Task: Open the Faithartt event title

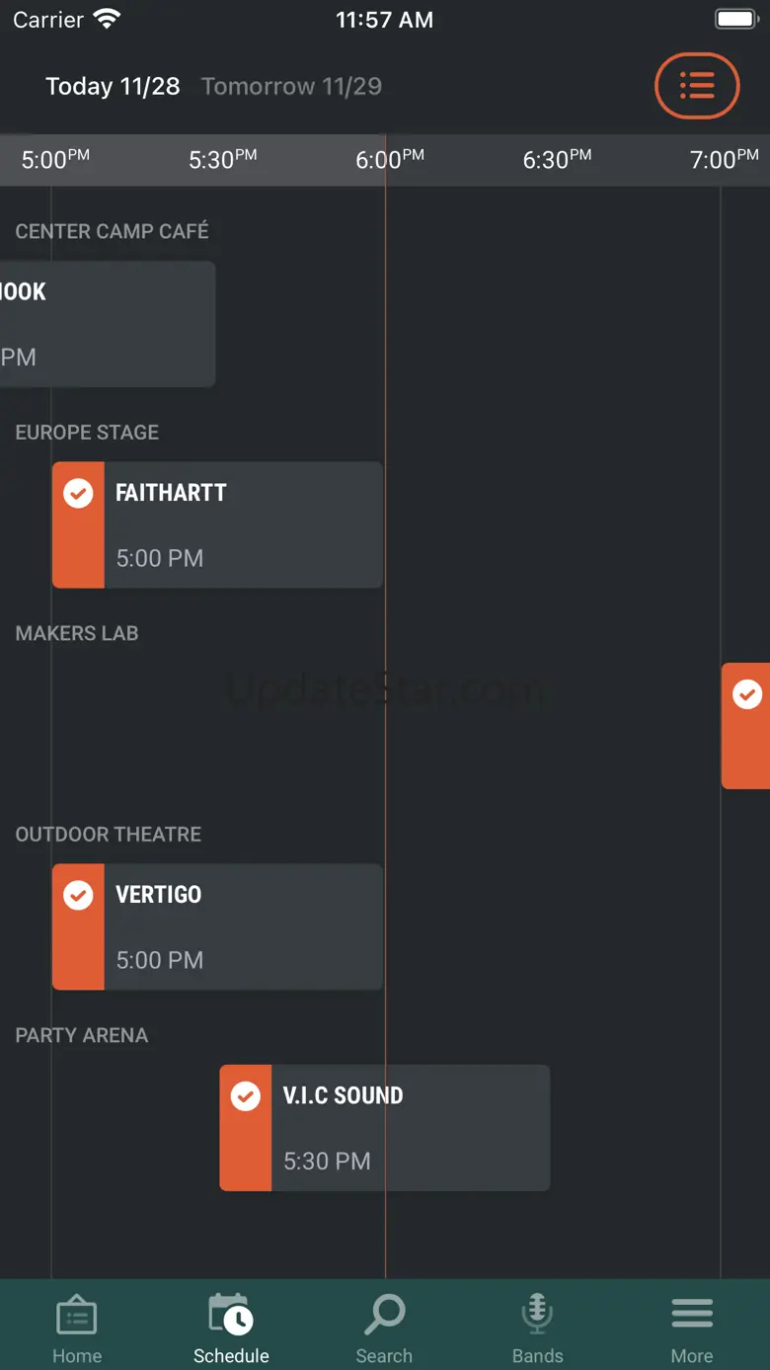Action: (x=171, y=493)
